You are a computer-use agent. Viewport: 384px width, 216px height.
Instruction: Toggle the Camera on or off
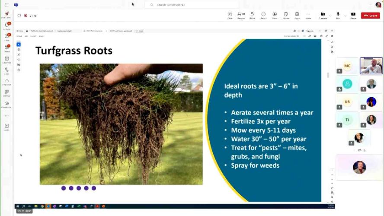tap(323, 15)
